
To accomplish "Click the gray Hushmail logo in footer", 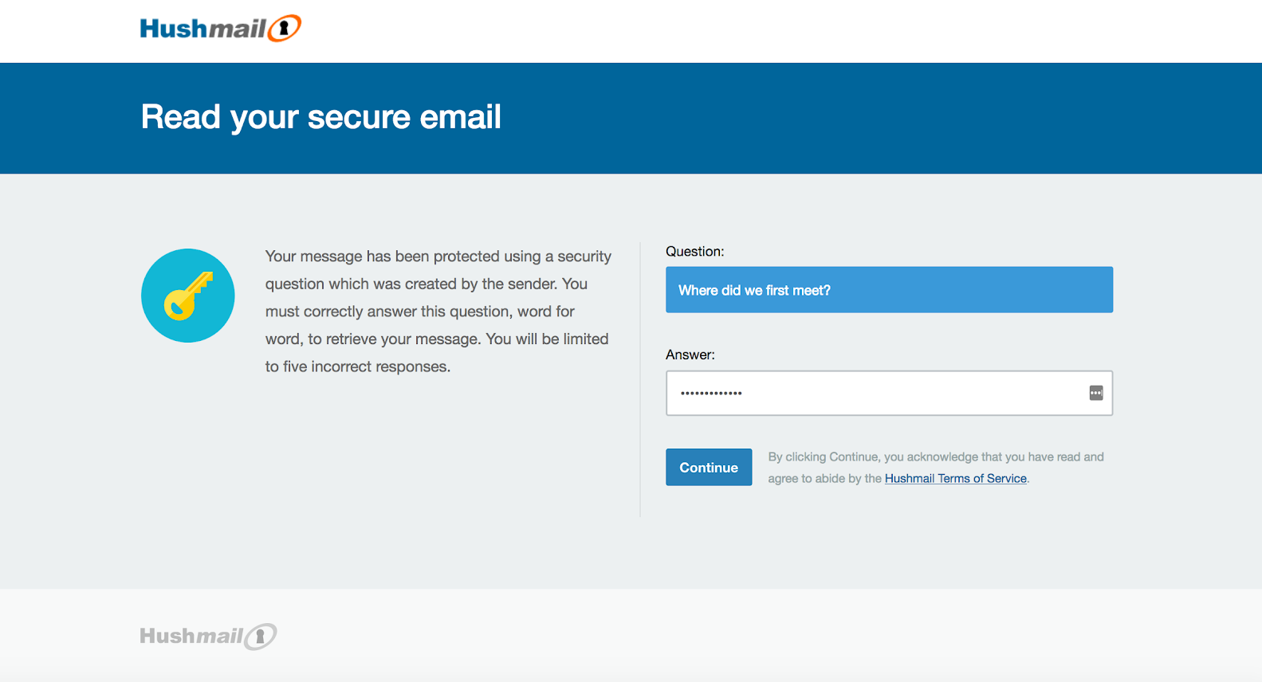I will point(208,636).
